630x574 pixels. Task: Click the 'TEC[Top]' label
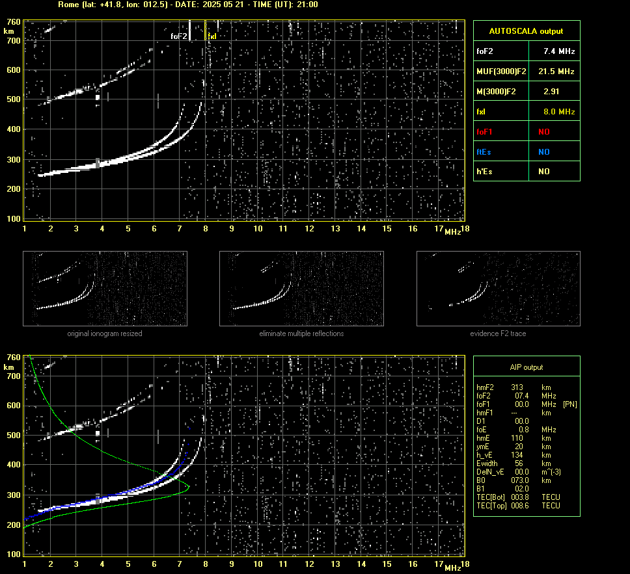(x=491, y=505)
